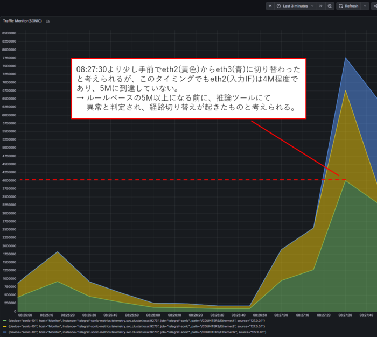The height and width of the screenshot is (337, 377).
Task: Click the 08:25:00 x-axis label
Action: tap(25, 315)
